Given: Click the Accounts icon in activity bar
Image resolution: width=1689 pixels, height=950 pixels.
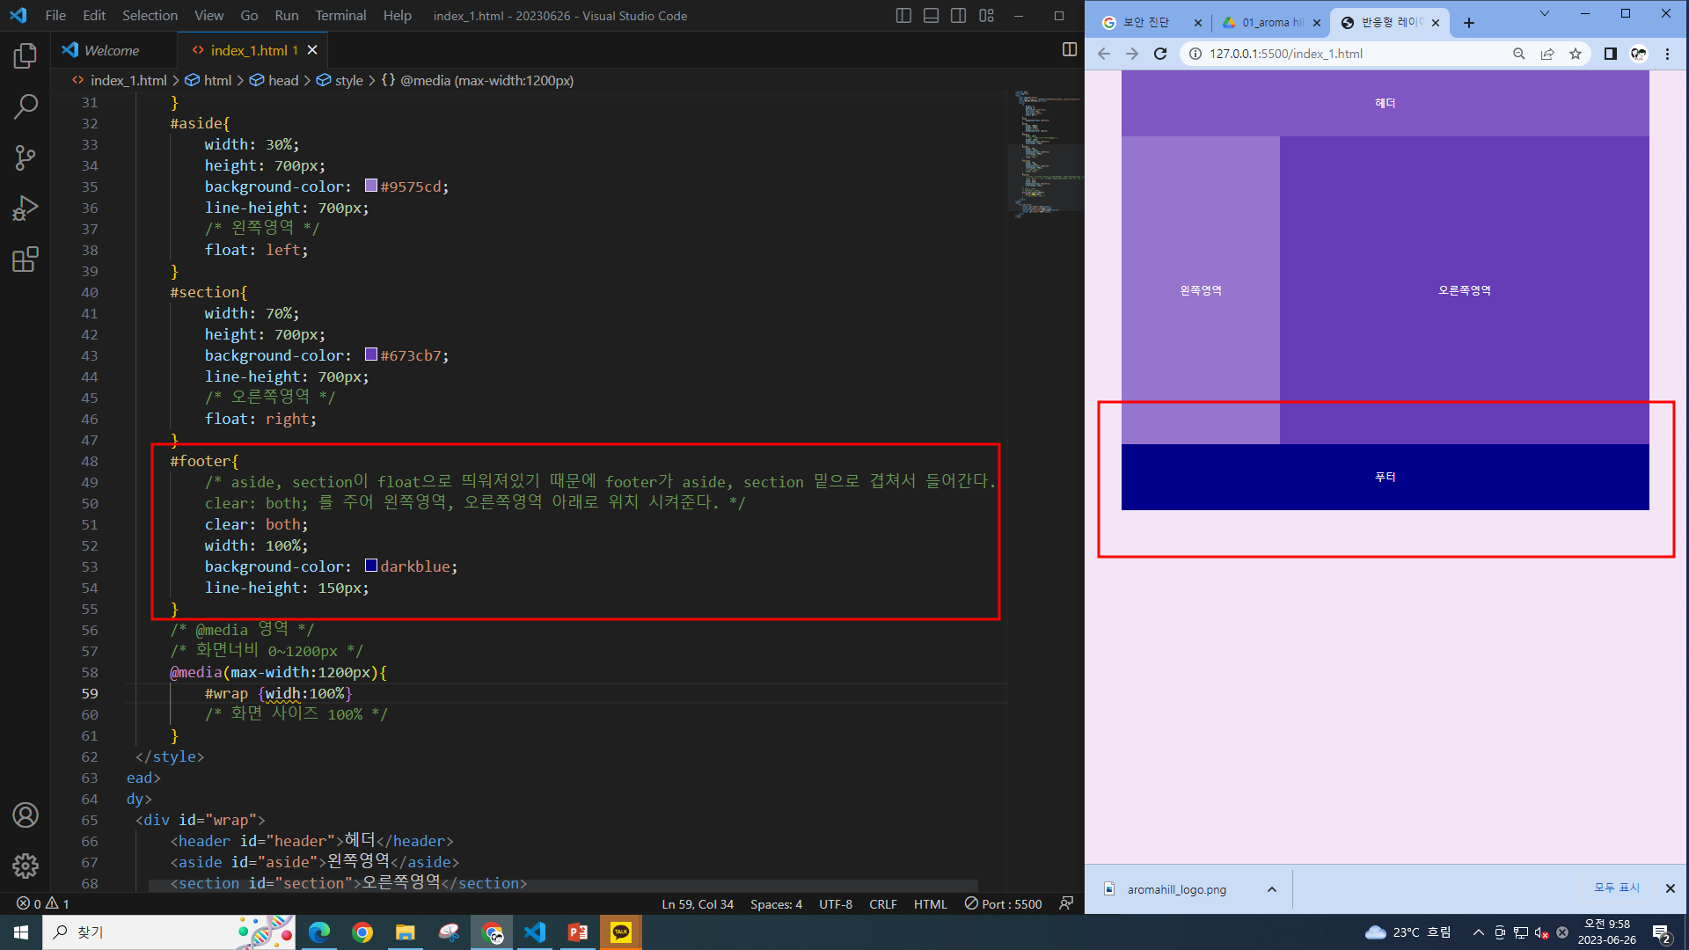Looking at the screenshot, I should click(26, 815).
